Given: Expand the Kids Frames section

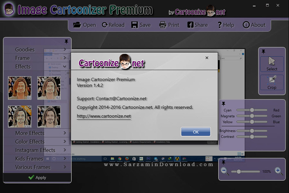Looking at the screenshot, I should pos(37,158).
